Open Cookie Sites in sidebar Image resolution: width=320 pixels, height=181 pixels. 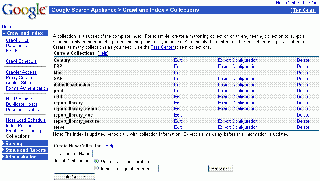(19, 83)
